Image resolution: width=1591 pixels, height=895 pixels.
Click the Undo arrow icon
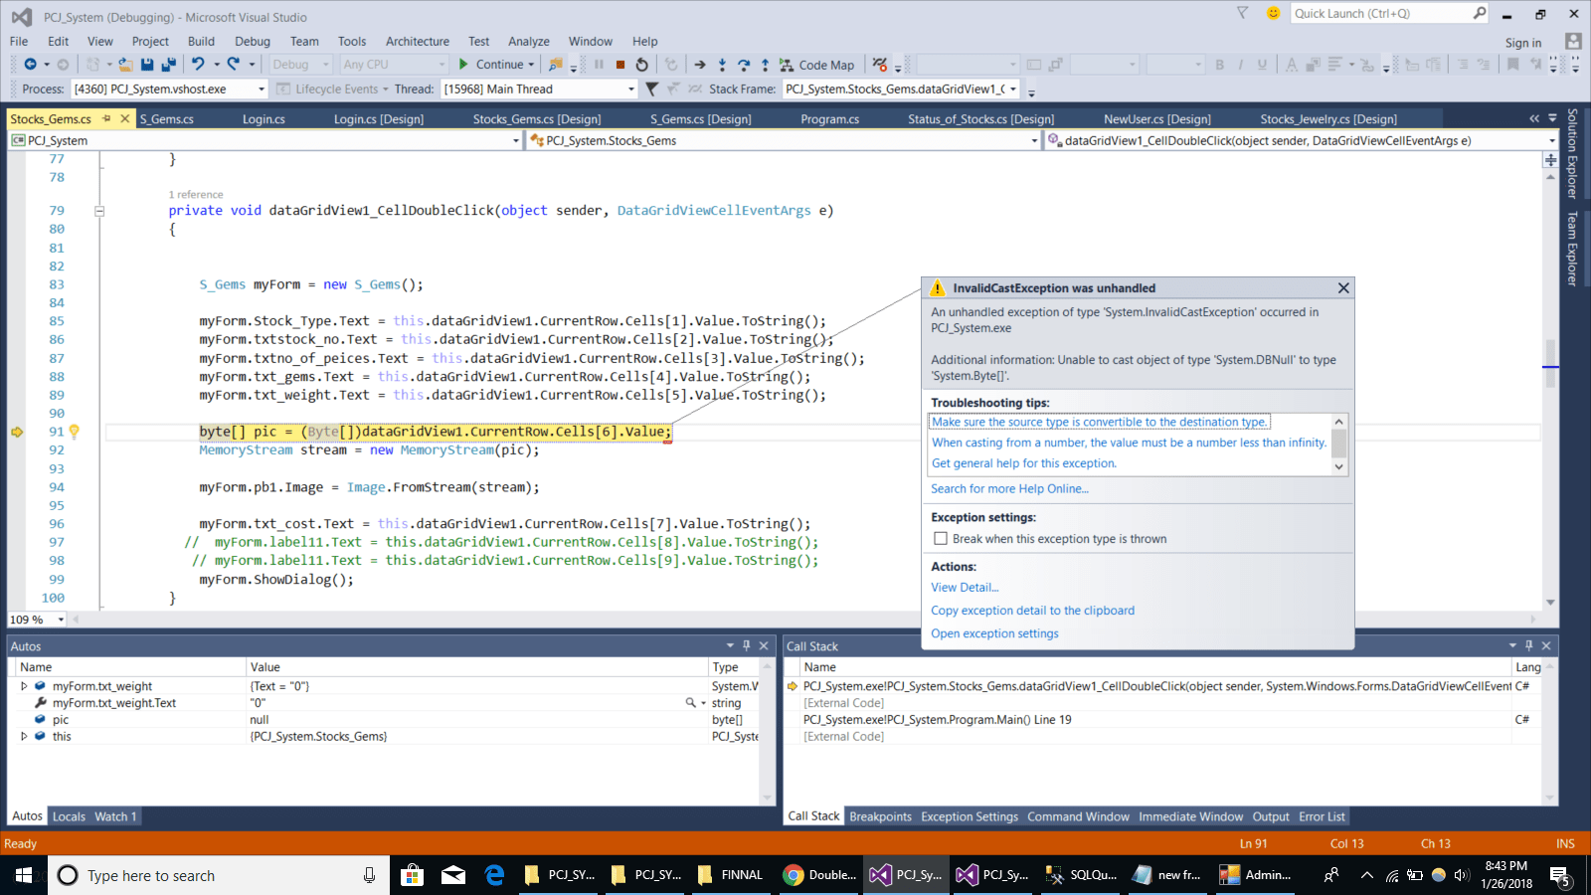[198, 65]
